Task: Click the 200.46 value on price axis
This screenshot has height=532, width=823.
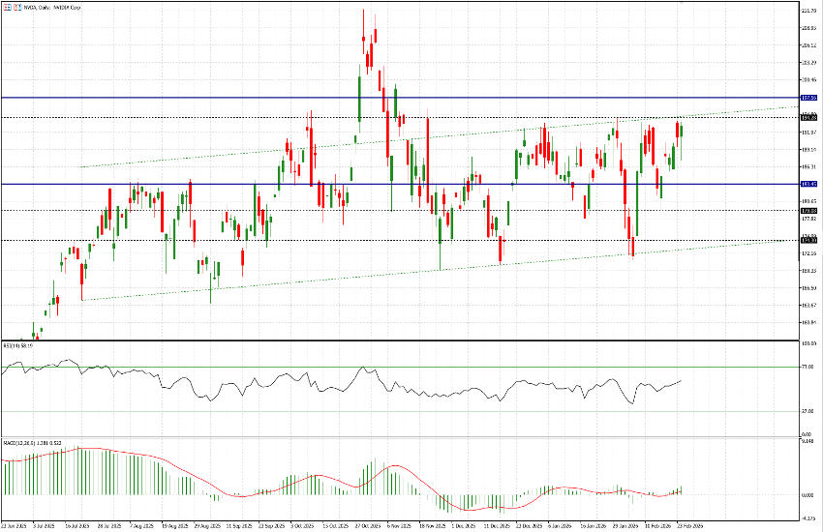Action: 809,80
